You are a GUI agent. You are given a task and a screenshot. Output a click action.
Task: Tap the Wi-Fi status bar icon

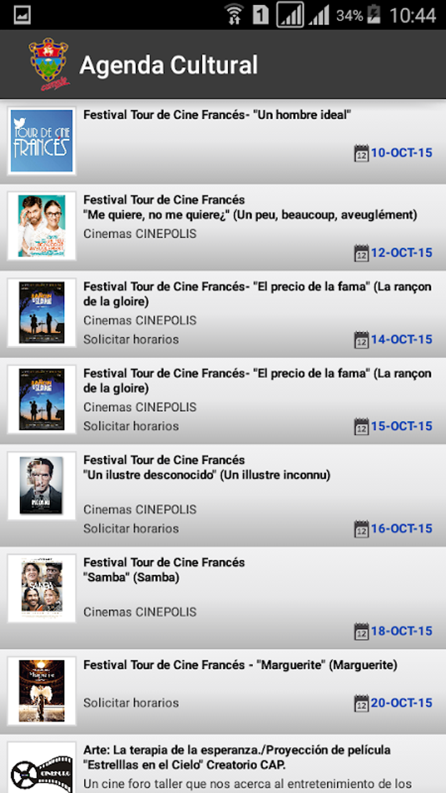tap(234, 15)
